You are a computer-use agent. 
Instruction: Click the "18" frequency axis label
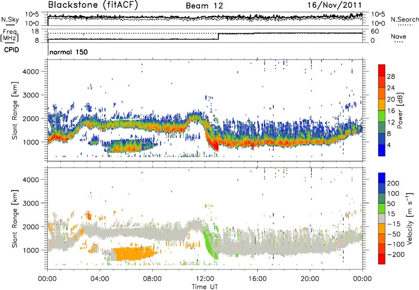click(x=35, y=31)
